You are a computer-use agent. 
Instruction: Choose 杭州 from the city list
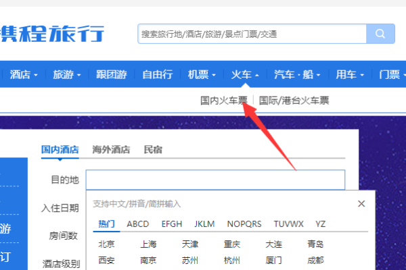click(x=233, y=260)
